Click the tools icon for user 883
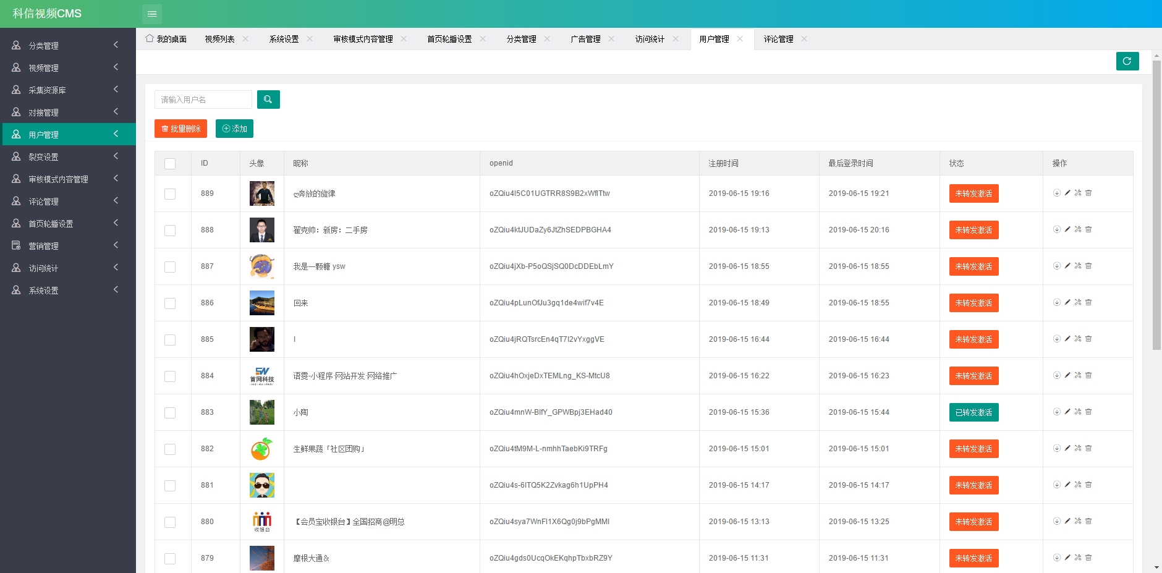Viewport: 1162px width, 573px height. 1078,412
